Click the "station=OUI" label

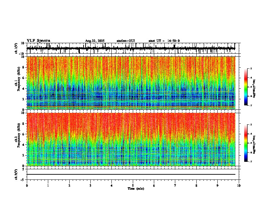(x=126, y=41)
